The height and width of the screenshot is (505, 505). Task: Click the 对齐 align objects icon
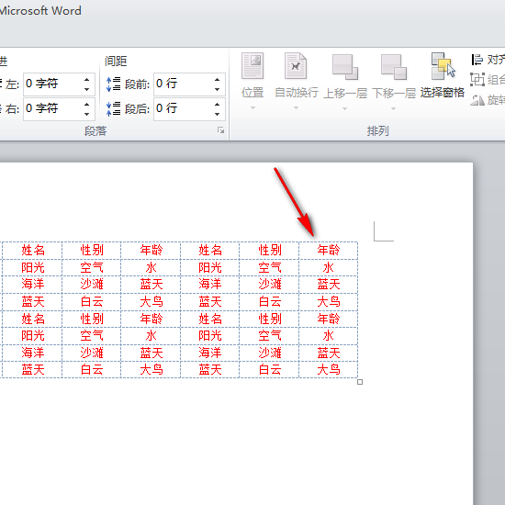coord(477,60)
